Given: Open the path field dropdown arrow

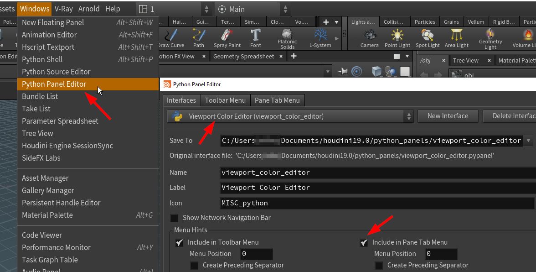Looking at the screenshot, I should point(328,72).
